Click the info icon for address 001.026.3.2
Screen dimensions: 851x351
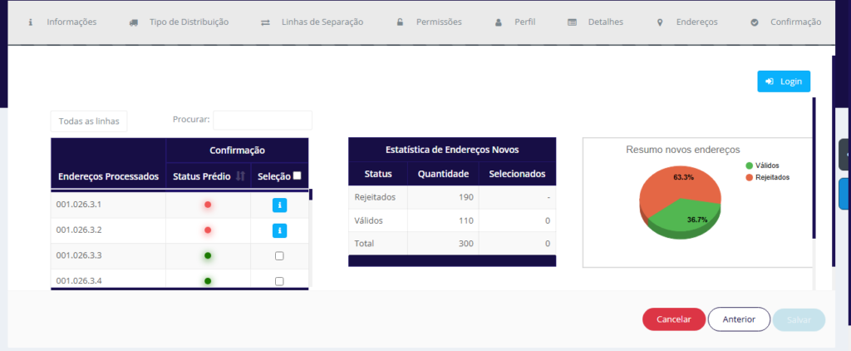(x=279, y=230)
